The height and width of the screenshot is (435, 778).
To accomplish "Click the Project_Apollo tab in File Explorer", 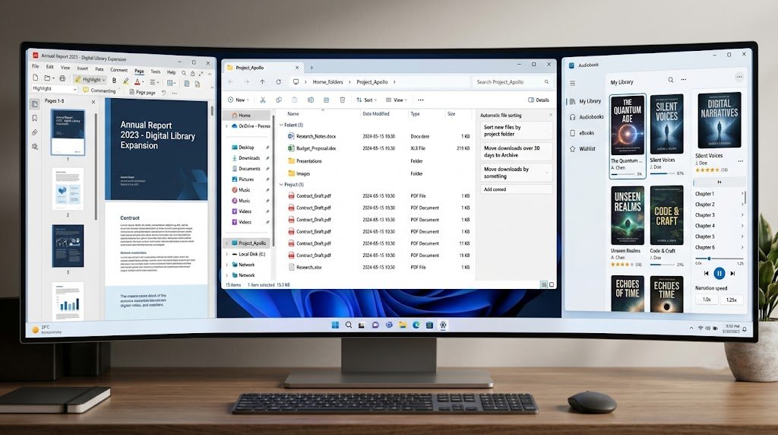I will (263, 68).
